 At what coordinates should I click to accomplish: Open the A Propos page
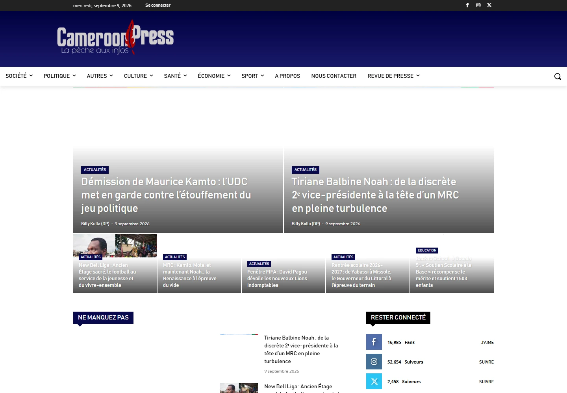[x=287, y=76]
